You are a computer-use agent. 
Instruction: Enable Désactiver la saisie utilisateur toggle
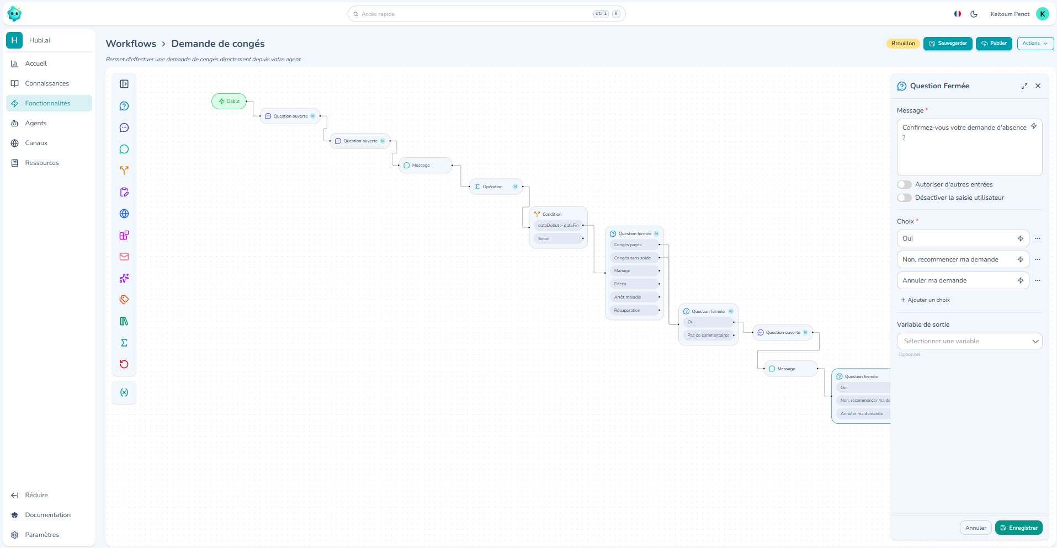coord(904,198)
